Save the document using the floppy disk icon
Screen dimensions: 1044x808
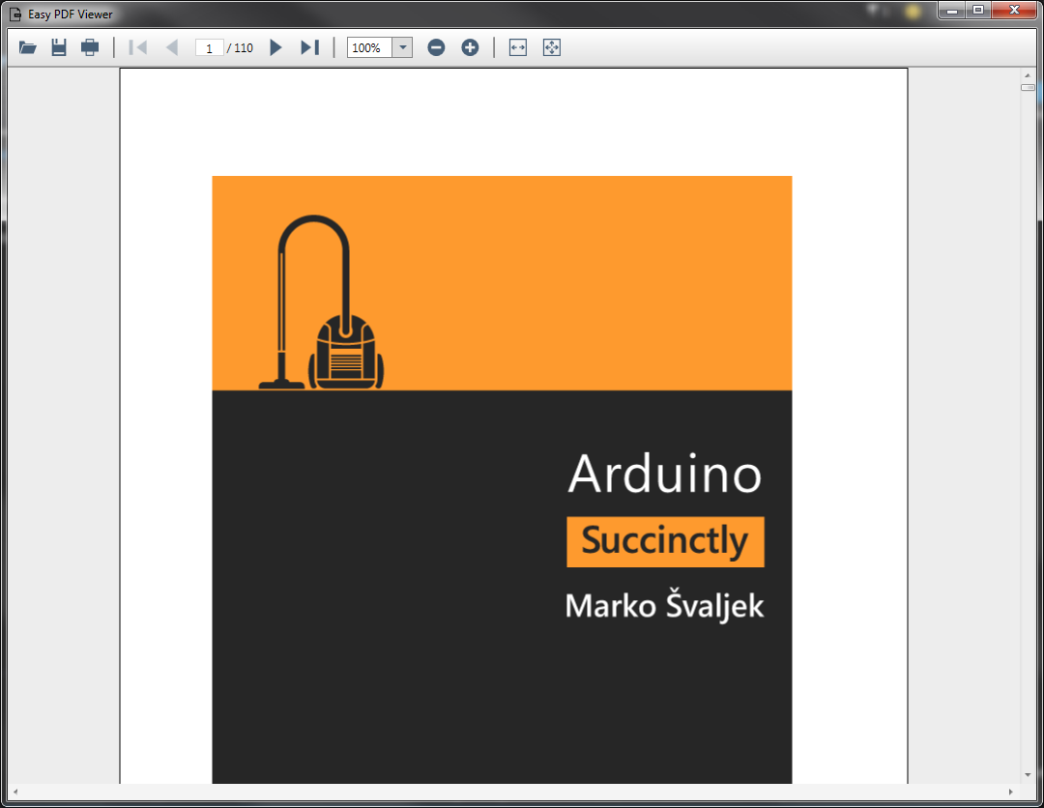click(x=59, y=47)
